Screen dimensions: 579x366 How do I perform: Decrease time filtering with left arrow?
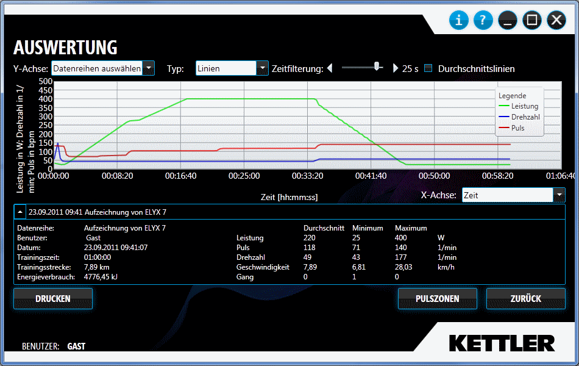click(330, 68)
